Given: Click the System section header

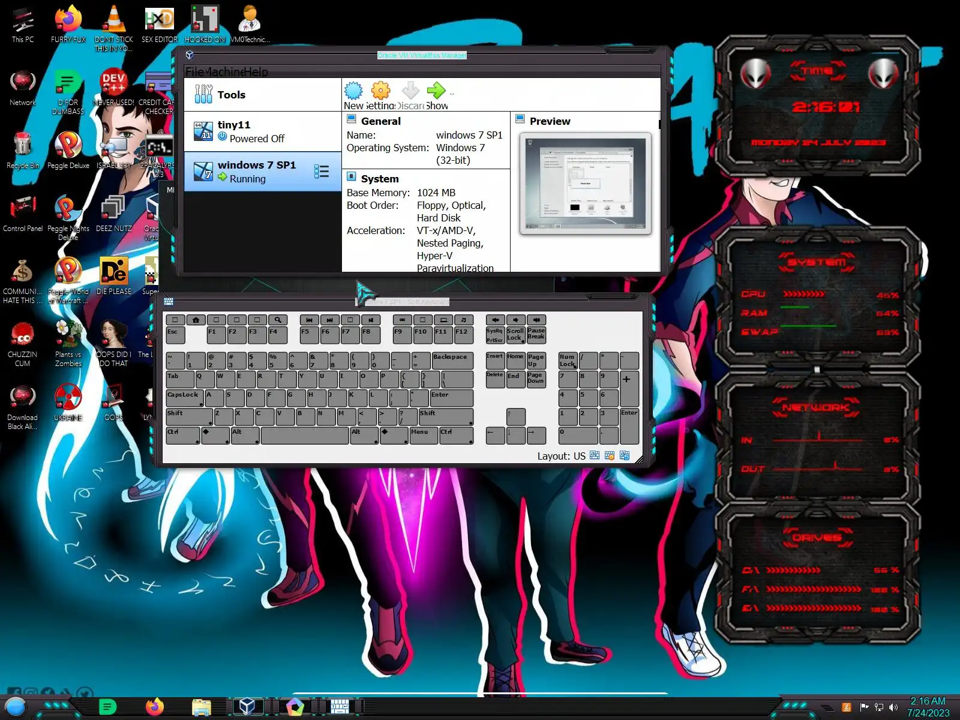Looking at the screenshot, I should [x=379, y=179].
